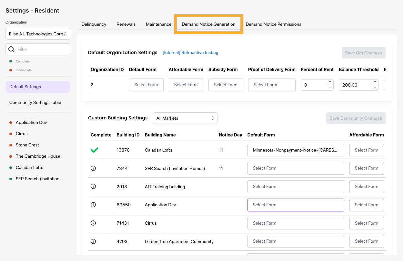Click Building ID 13876 cell
The image size is (403, 261).
[123, 150]
